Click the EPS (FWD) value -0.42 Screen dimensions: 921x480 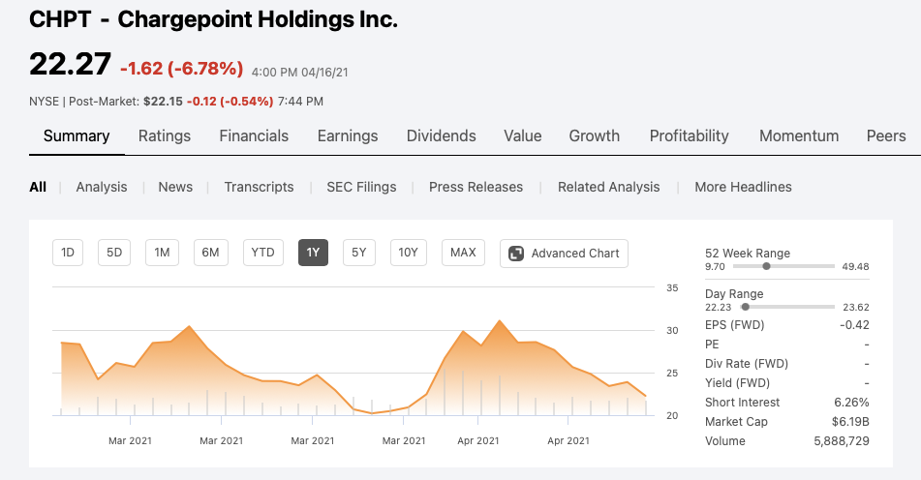854,325
